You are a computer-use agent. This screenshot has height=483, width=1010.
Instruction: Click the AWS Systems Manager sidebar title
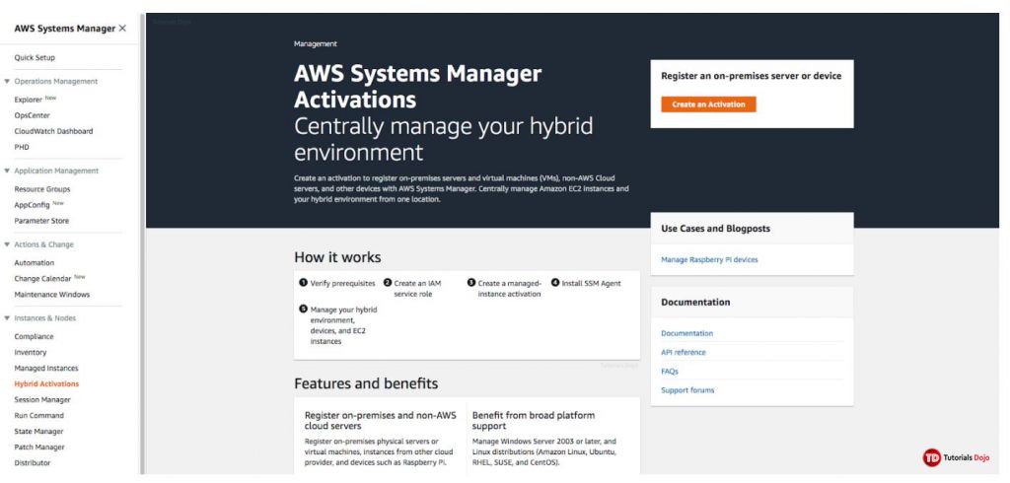pos(64,29)
